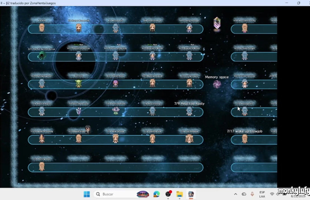This screenshot has width=310, height=200.
Task: Select the 7/4 blue-haired sprite in fourth row
Action: point(41,111)
